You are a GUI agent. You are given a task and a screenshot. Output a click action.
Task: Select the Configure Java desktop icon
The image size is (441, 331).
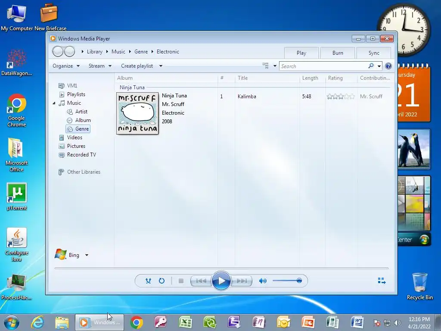point(17,245)
